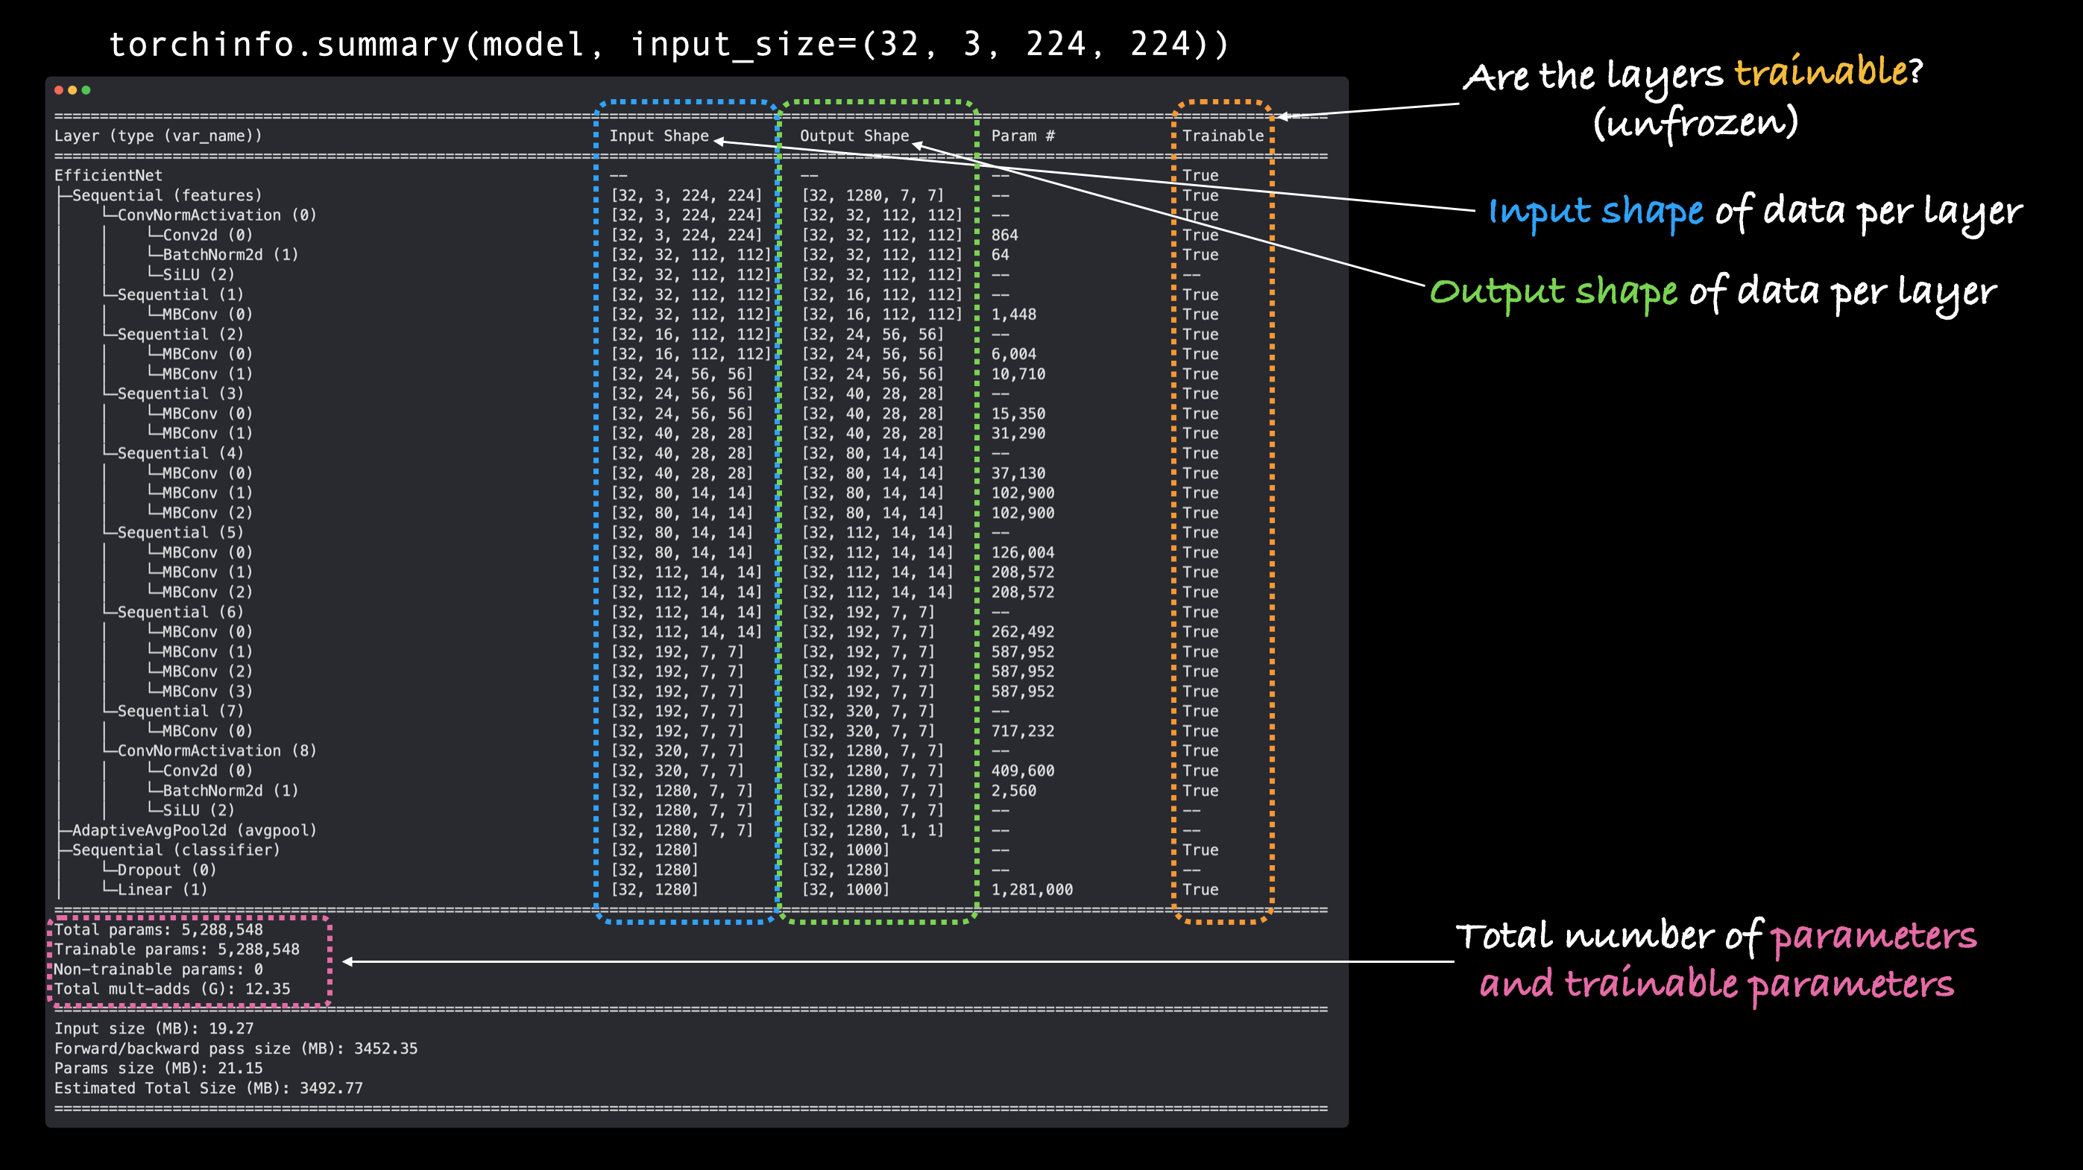Expand the Sequential (features) branch

[166, 195]
